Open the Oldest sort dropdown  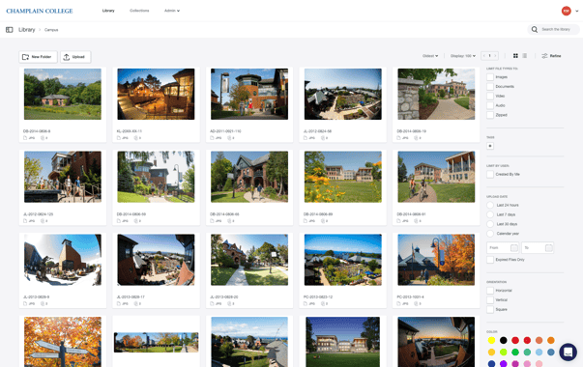430,56
